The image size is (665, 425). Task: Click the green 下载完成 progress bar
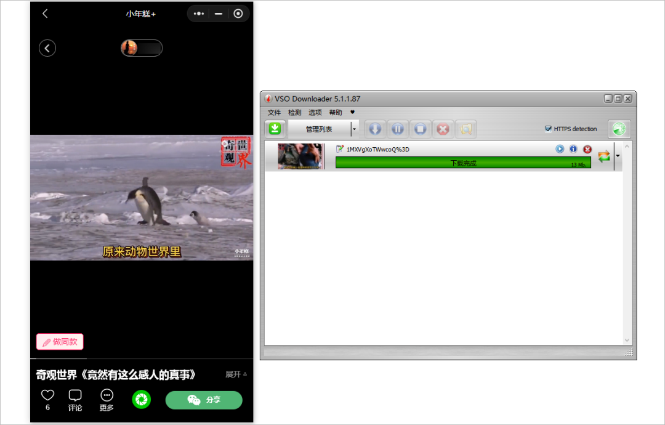[463, 163]
